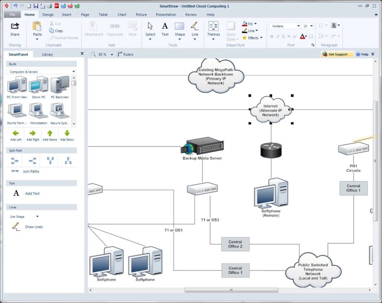Select the black router shape
The image size is (382, 303).
point(271,150)
